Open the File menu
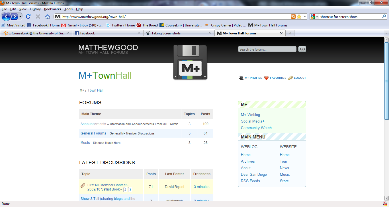Viewport: 389px width, 207px height. [x=4, y=9]
